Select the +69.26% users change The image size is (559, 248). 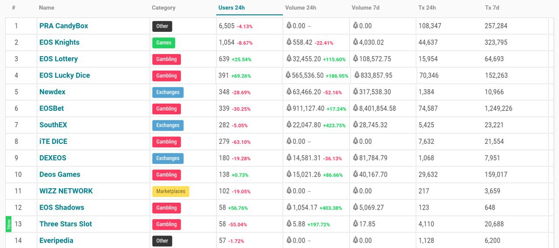click(x=241, y=76)
